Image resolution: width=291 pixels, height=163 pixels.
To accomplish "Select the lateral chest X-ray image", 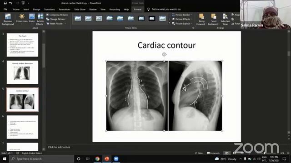I will 195,96.
